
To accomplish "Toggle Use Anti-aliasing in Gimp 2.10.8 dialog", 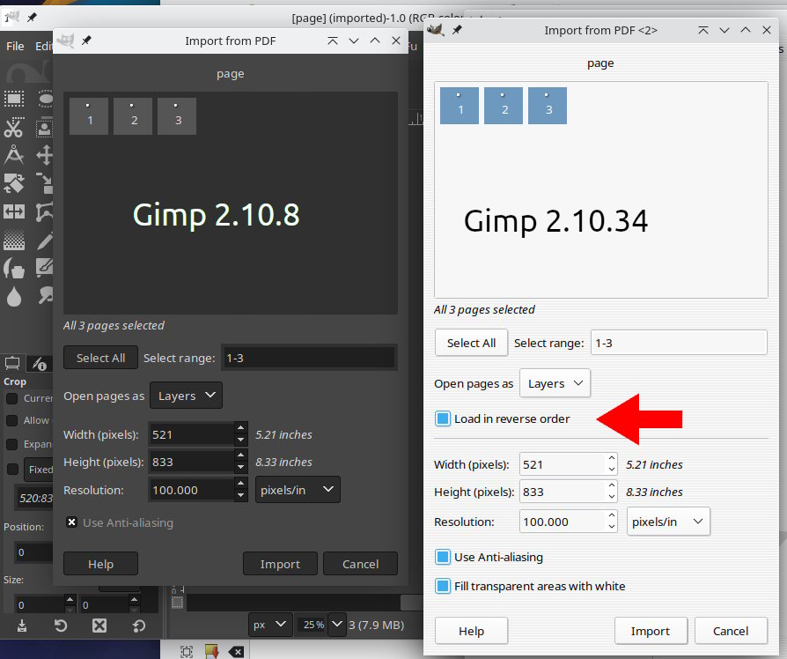I will pyautogui.click(x=72, y=522).
